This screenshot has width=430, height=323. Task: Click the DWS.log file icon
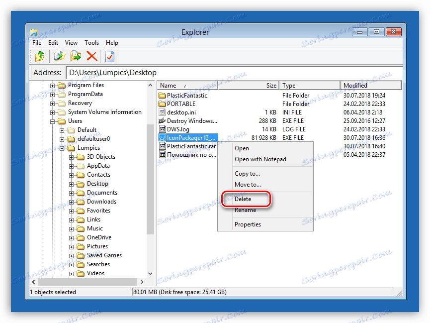tap(163, 129)
